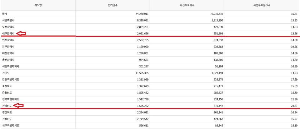300x129 pixels.
Task: Click Gyeonggi early voters 1,627,194
Action: click(x=217, y=73)
